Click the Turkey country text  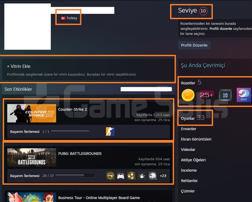coord(72,18)
